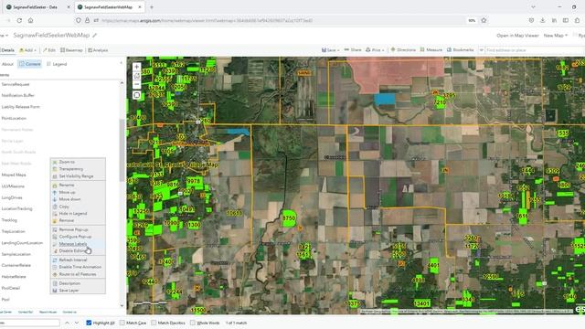
Task: Select Zoom to in context menu
Action: 67,162
